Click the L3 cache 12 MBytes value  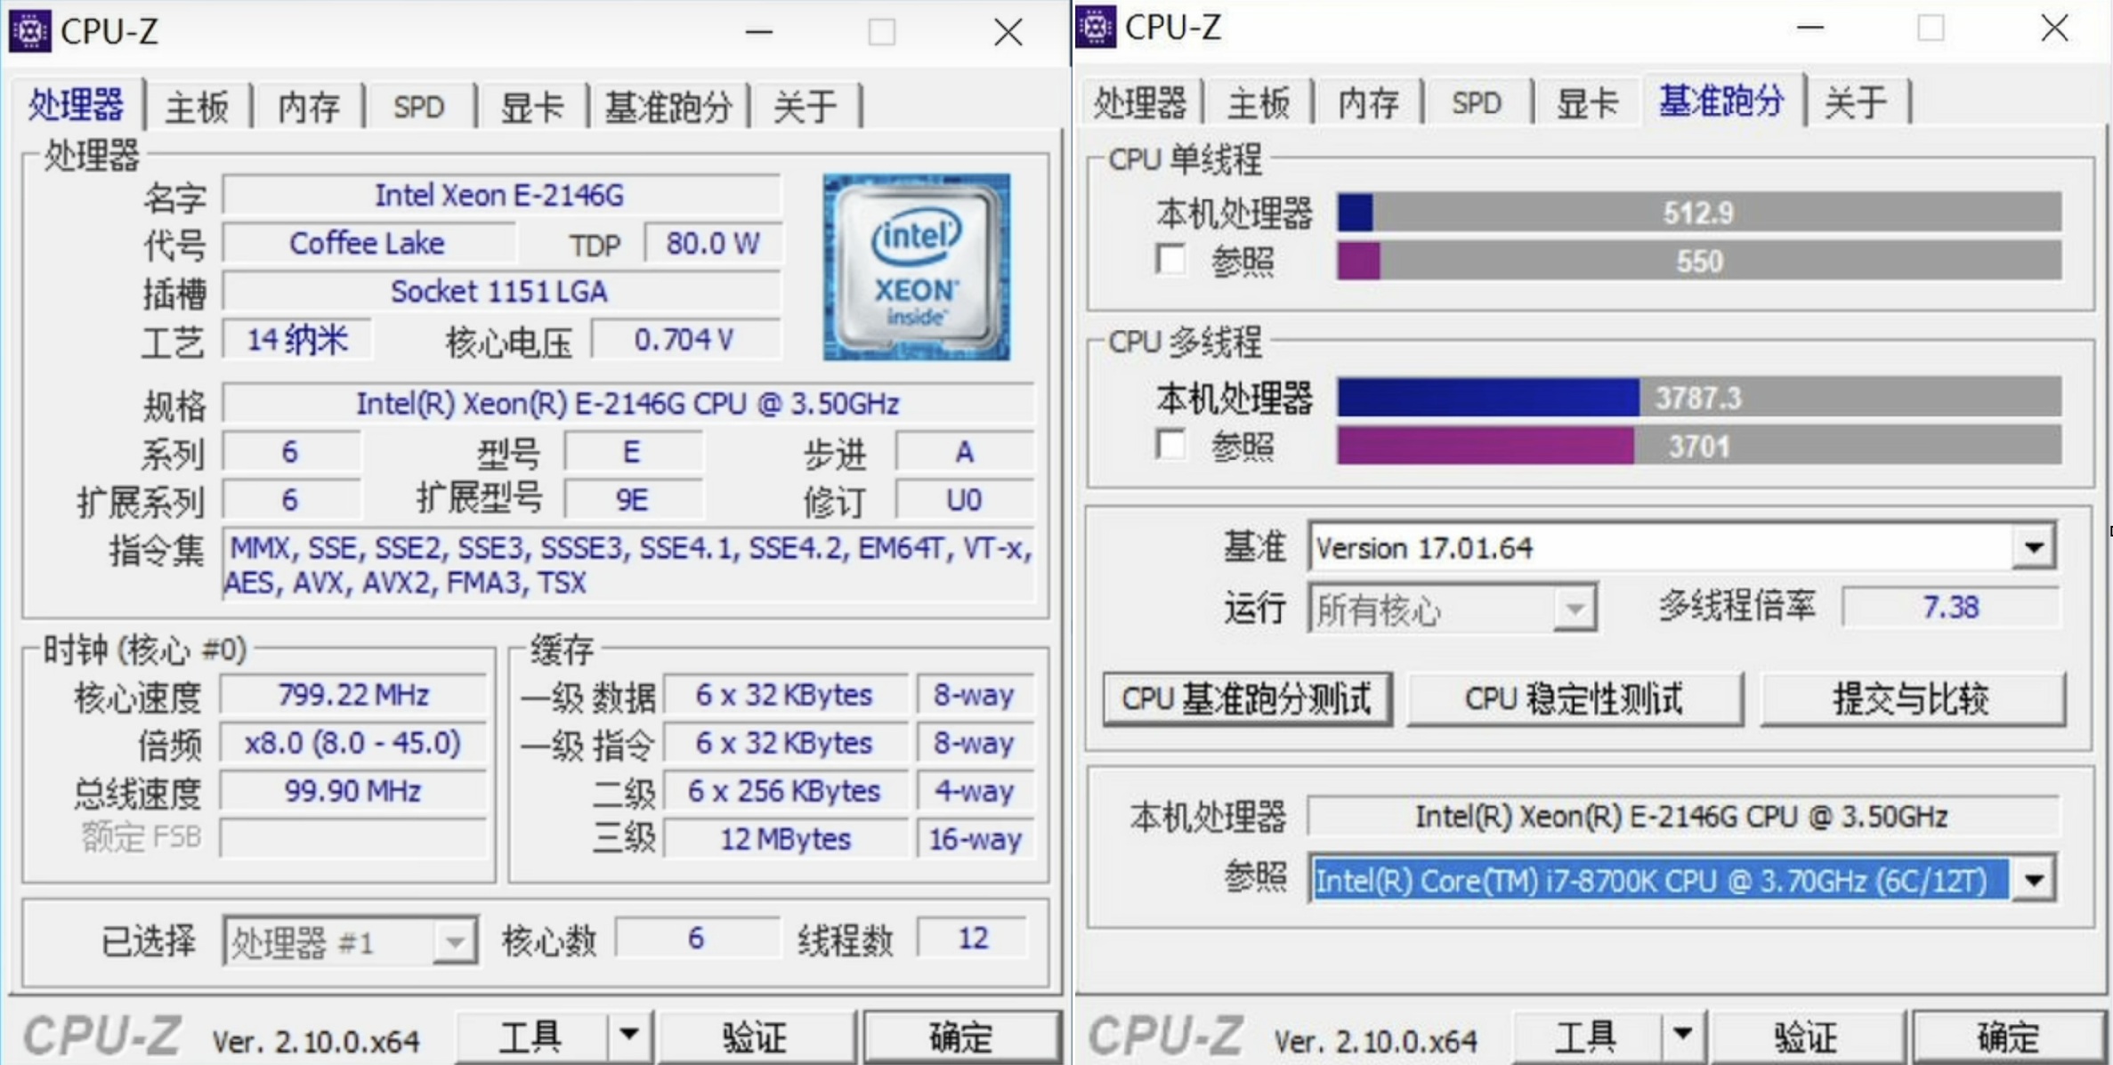coord(785,838)
